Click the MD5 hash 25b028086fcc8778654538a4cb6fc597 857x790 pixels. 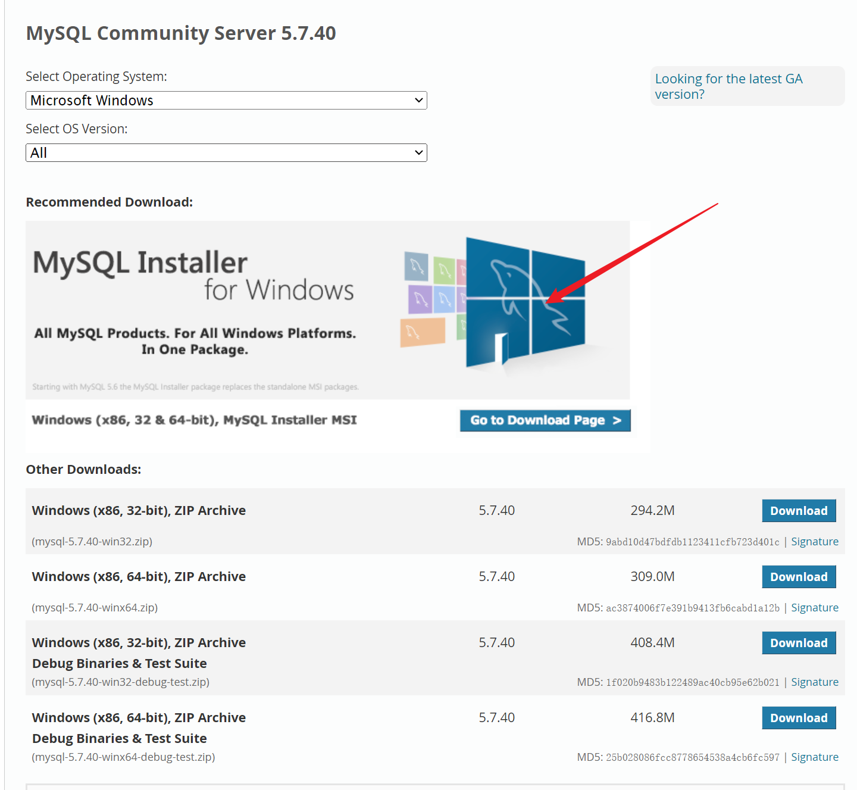pos(693,757)
